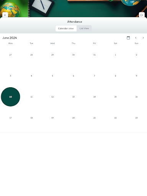The width and height of the screenshot is (147, 196).
Task: Switch to Calender view tab
Action: 66,28
